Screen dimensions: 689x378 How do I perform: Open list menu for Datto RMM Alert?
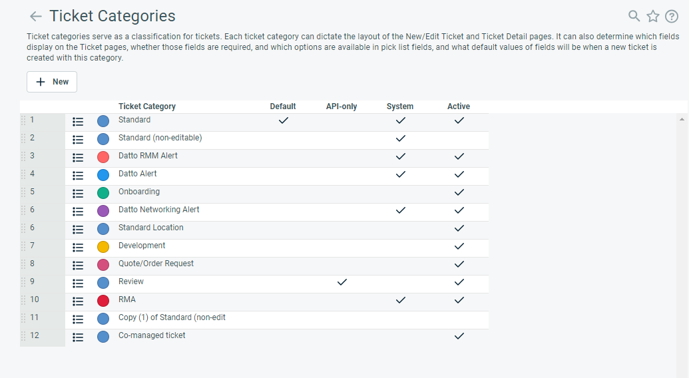[78, 158]
